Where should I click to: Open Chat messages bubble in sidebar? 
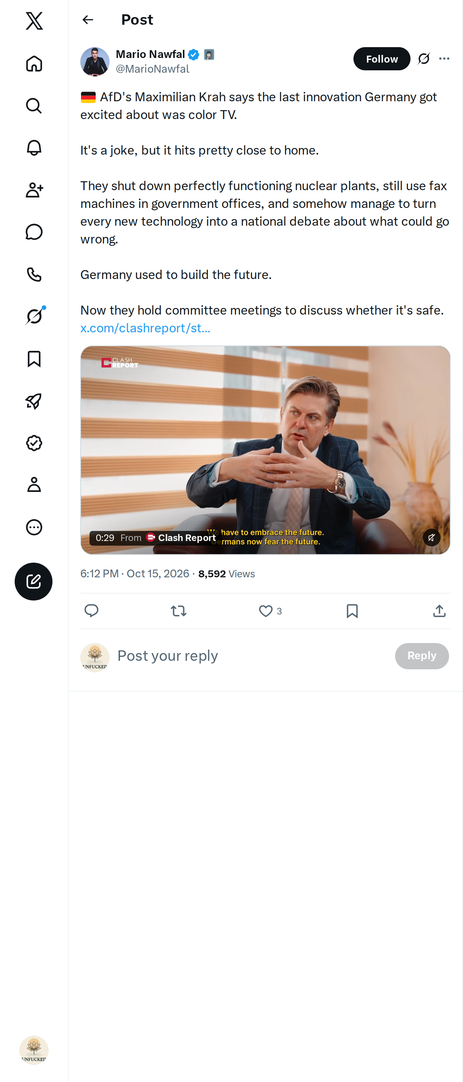34,232
